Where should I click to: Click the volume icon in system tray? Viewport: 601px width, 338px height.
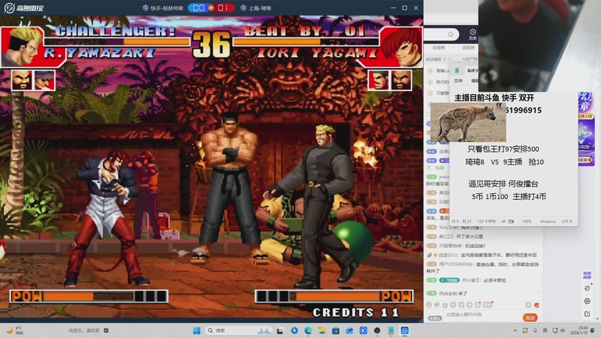[563, 330]
